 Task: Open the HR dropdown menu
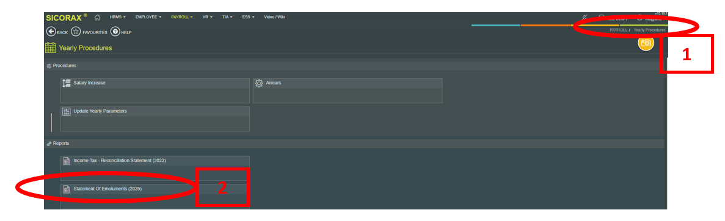click(x=207, y=17)
